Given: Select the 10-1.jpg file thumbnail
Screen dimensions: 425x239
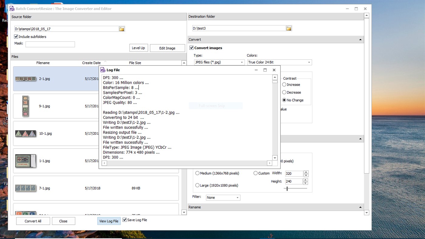Looking at the screenshot, I should pos(26,133).
